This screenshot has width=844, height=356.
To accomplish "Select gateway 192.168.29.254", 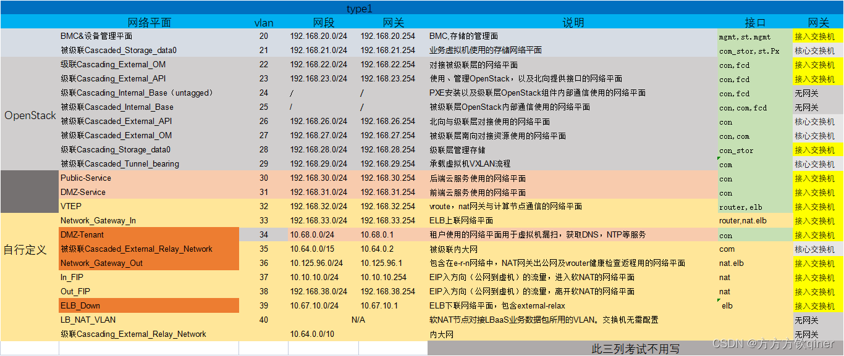I will point(393,164).
